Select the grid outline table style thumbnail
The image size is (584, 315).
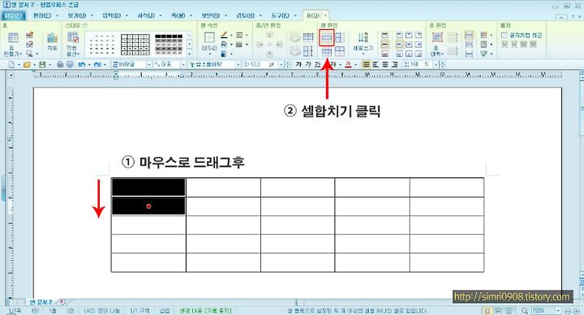pyautogui.click(x=135, y=45)
